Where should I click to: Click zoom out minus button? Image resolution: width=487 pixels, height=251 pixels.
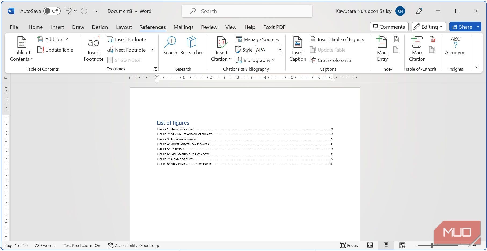[x=414, y=245]
